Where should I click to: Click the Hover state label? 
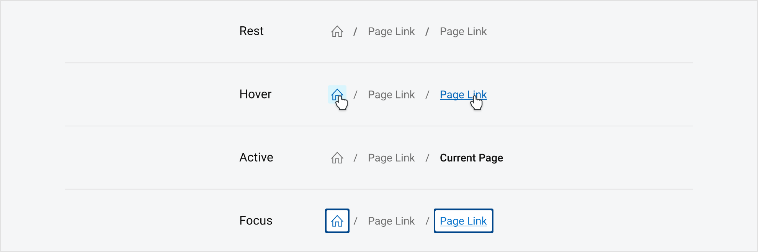pos(255,94)
